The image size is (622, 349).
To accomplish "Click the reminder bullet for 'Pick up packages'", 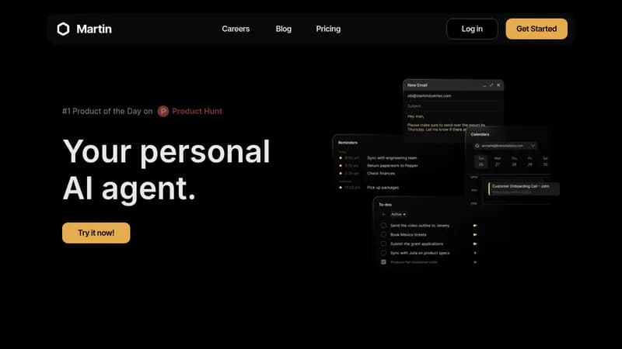I will click(x=341, y=188).
